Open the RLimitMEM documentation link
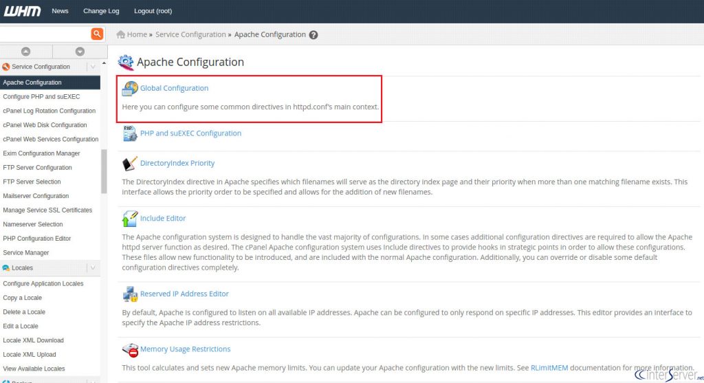 [549, 368]
